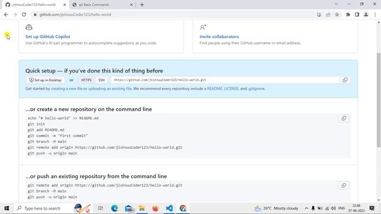Open File Explorer from the taskbar
The height and width of the screenshot is (214, 381).
click(142, 208)
